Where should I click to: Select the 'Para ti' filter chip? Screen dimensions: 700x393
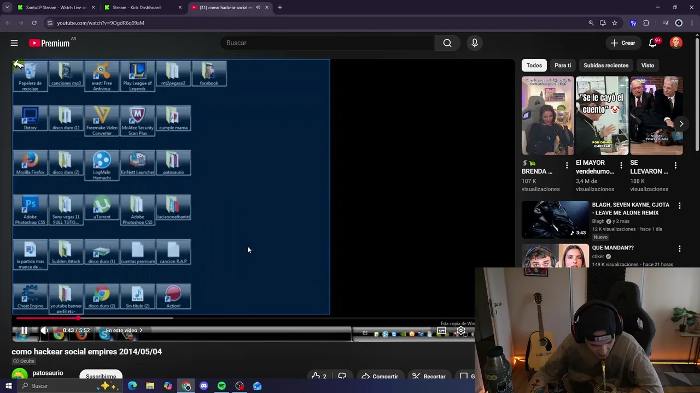(563, 65)
